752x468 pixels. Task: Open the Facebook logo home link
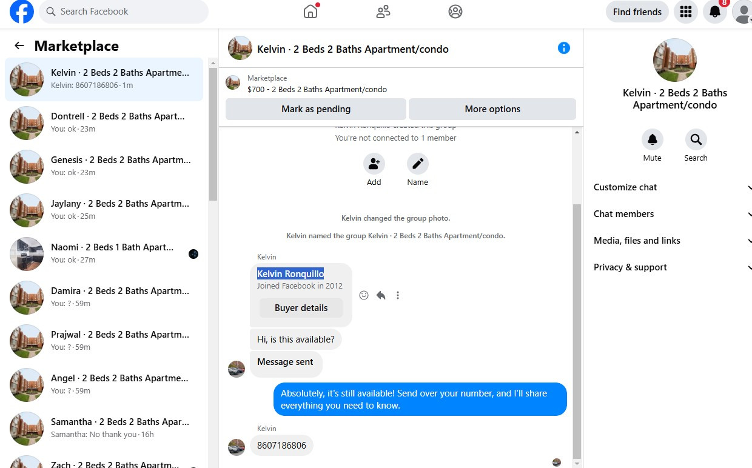click(22, 12)
